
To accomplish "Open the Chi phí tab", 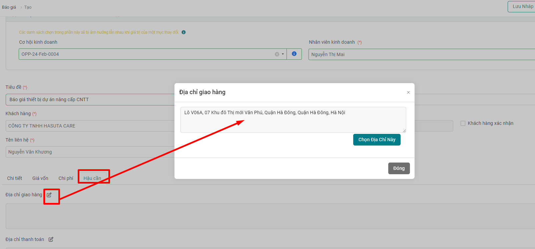I will [66, 178].
